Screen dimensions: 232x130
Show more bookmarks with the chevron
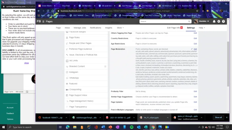226,15
